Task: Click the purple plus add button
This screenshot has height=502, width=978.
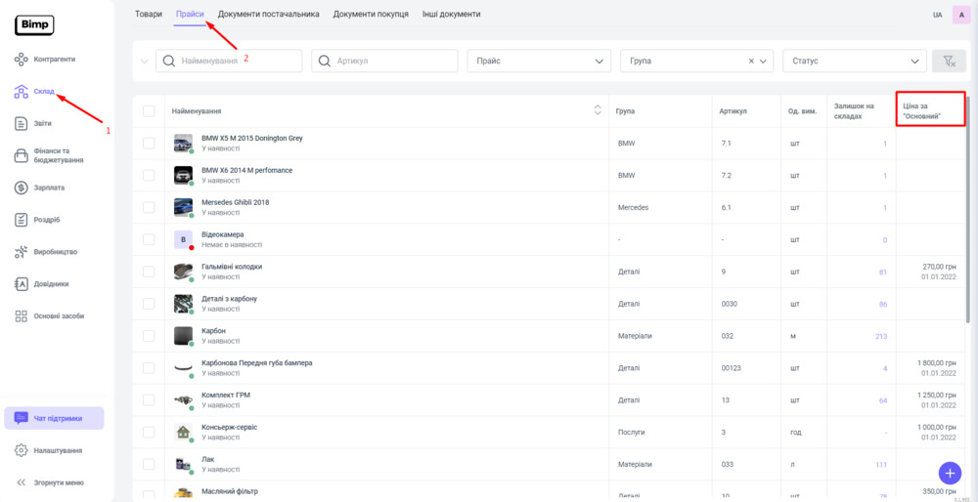Action: pos(949,473)
